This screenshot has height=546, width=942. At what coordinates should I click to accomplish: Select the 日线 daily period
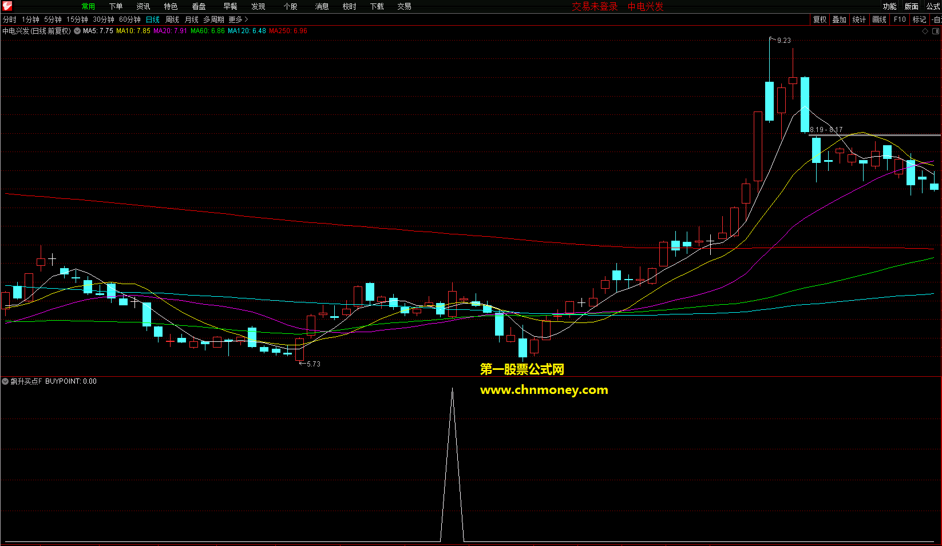153,19
